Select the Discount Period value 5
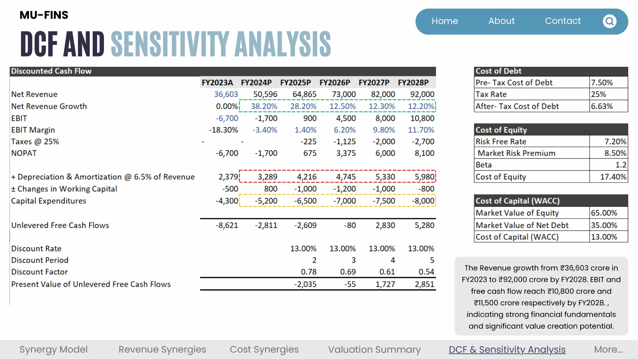The height and width of the screenshot is (359, 638). coord(432,260)
